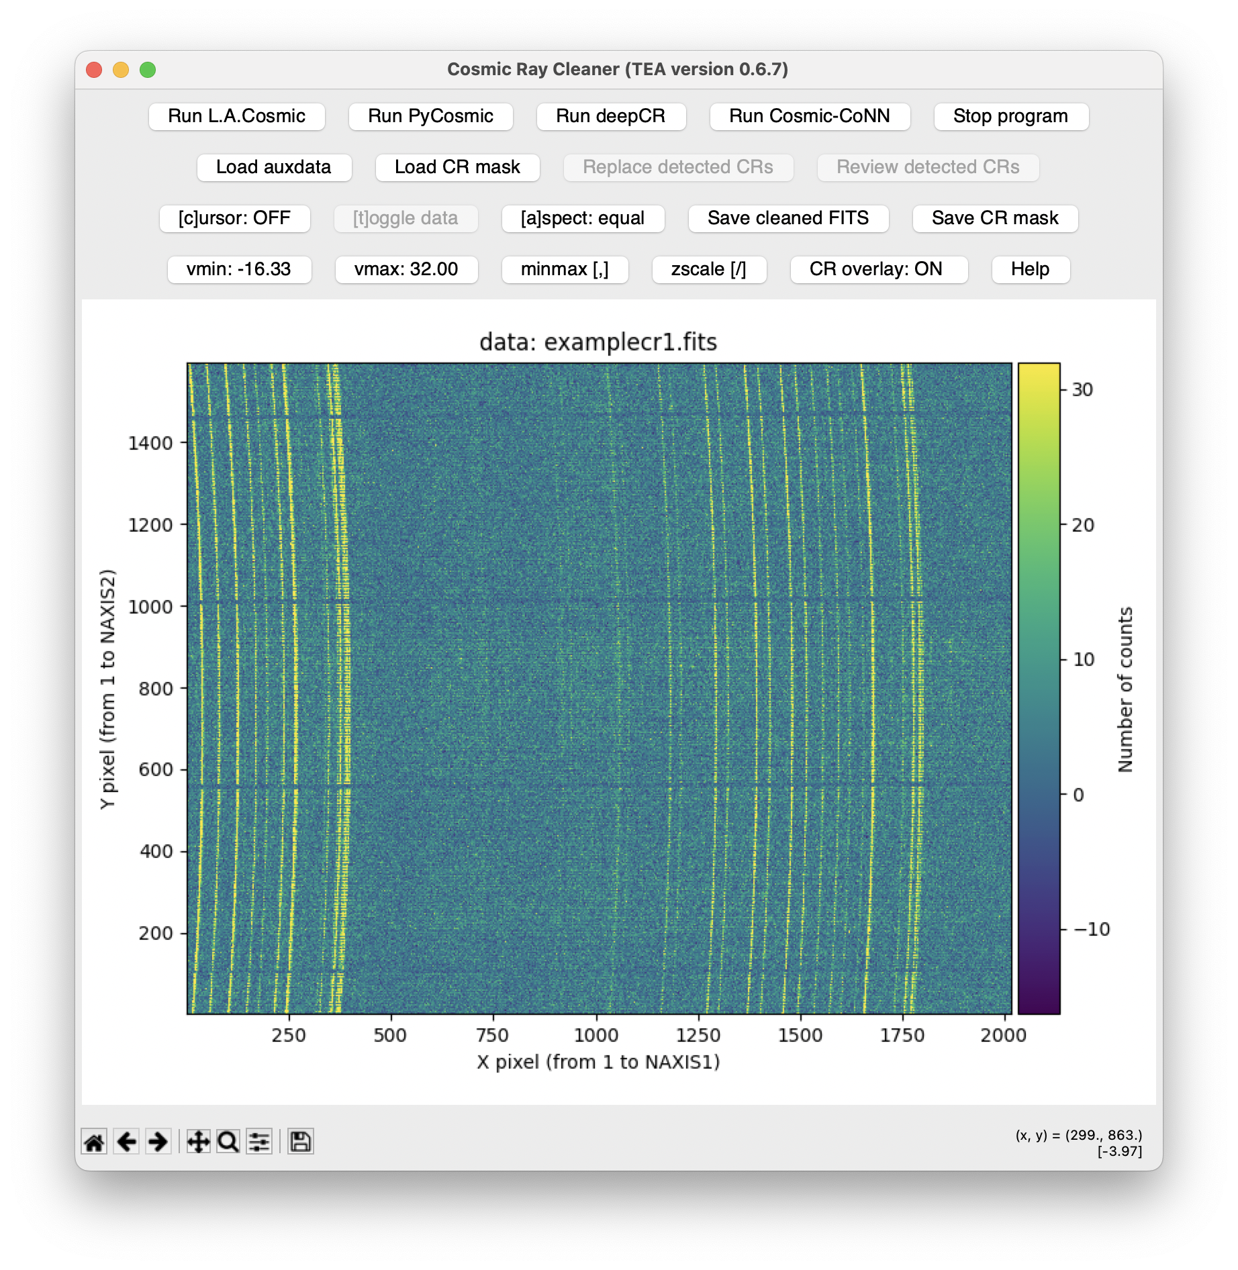Adjust vmin value of -16.33
Screen dimensions: 1238x1270
tap(239, 269)
